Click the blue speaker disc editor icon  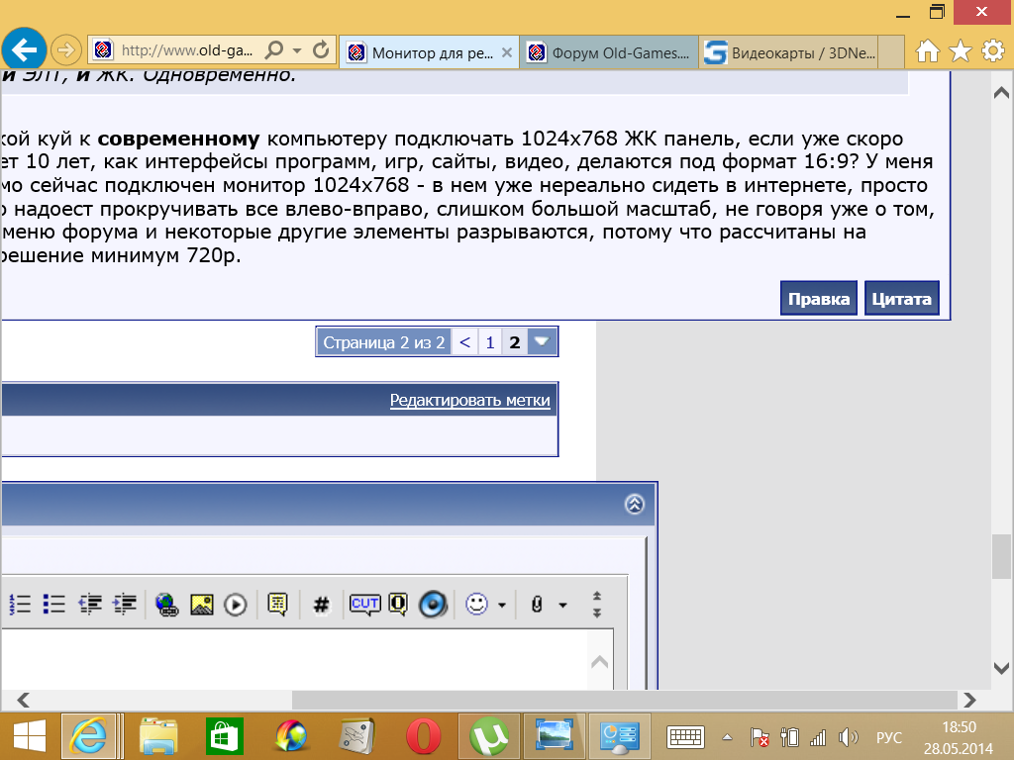pyautogui.click(x=433, y=605)
